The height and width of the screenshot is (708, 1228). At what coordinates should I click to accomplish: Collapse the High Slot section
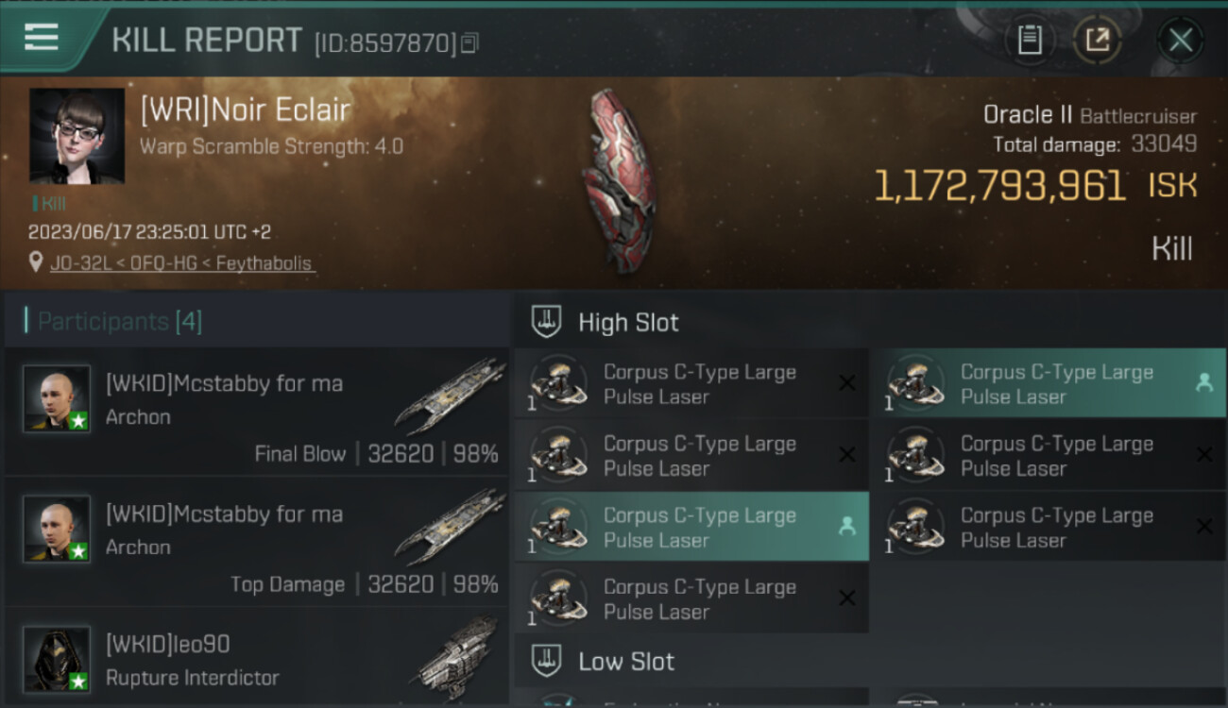tap(605, 322)
